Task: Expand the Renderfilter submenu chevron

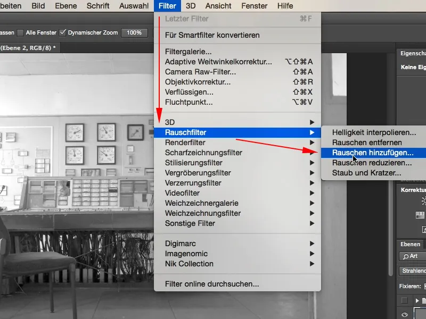Action: point(313,142)
